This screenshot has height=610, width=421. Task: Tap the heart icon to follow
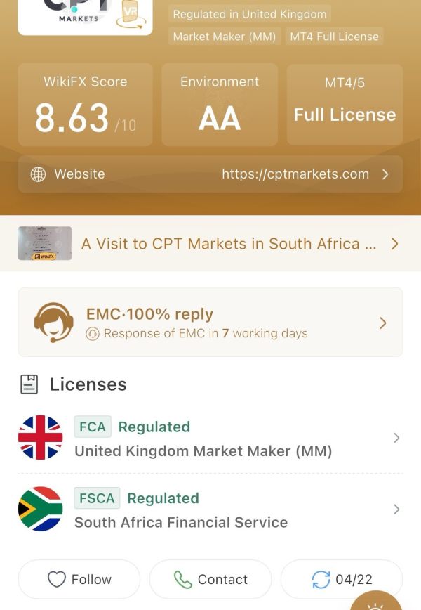coord(57,579)
